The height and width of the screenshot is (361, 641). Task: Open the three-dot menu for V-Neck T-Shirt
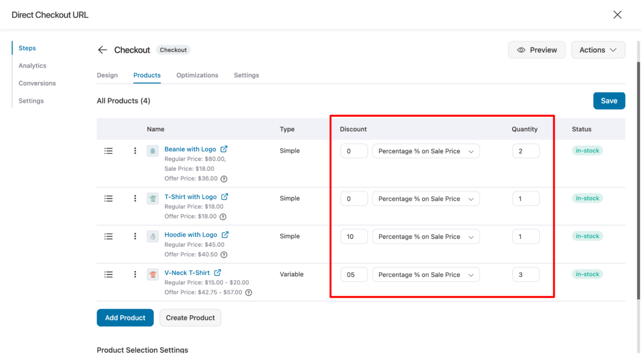click(135, 274)
